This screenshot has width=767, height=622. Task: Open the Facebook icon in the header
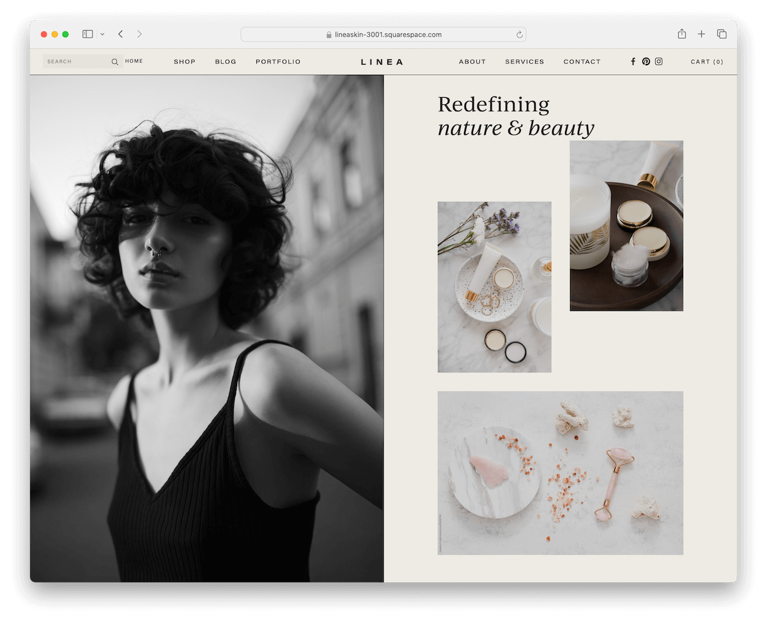tap(633, 61)
